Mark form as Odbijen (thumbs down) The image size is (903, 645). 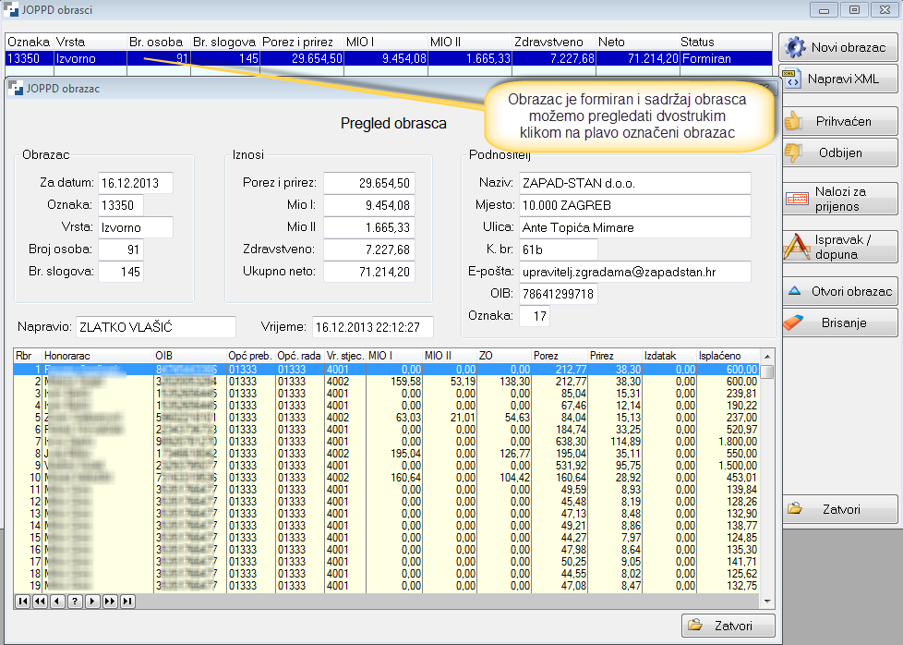click(x=838, y=152)
